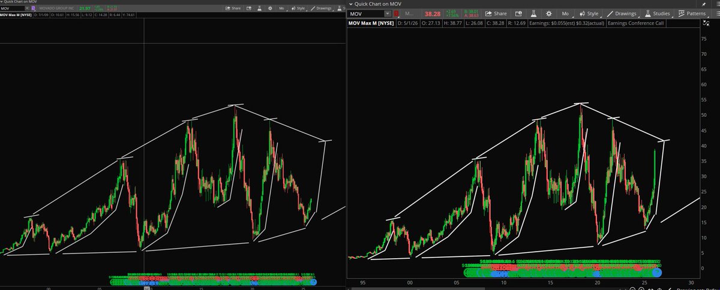Click the Share button in the left chart

233,8
